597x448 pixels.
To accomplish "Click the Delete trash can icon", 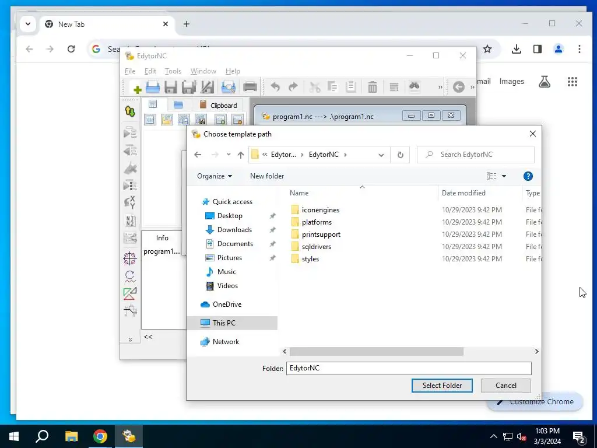I will pyautogui.click(x=373, y=87).
